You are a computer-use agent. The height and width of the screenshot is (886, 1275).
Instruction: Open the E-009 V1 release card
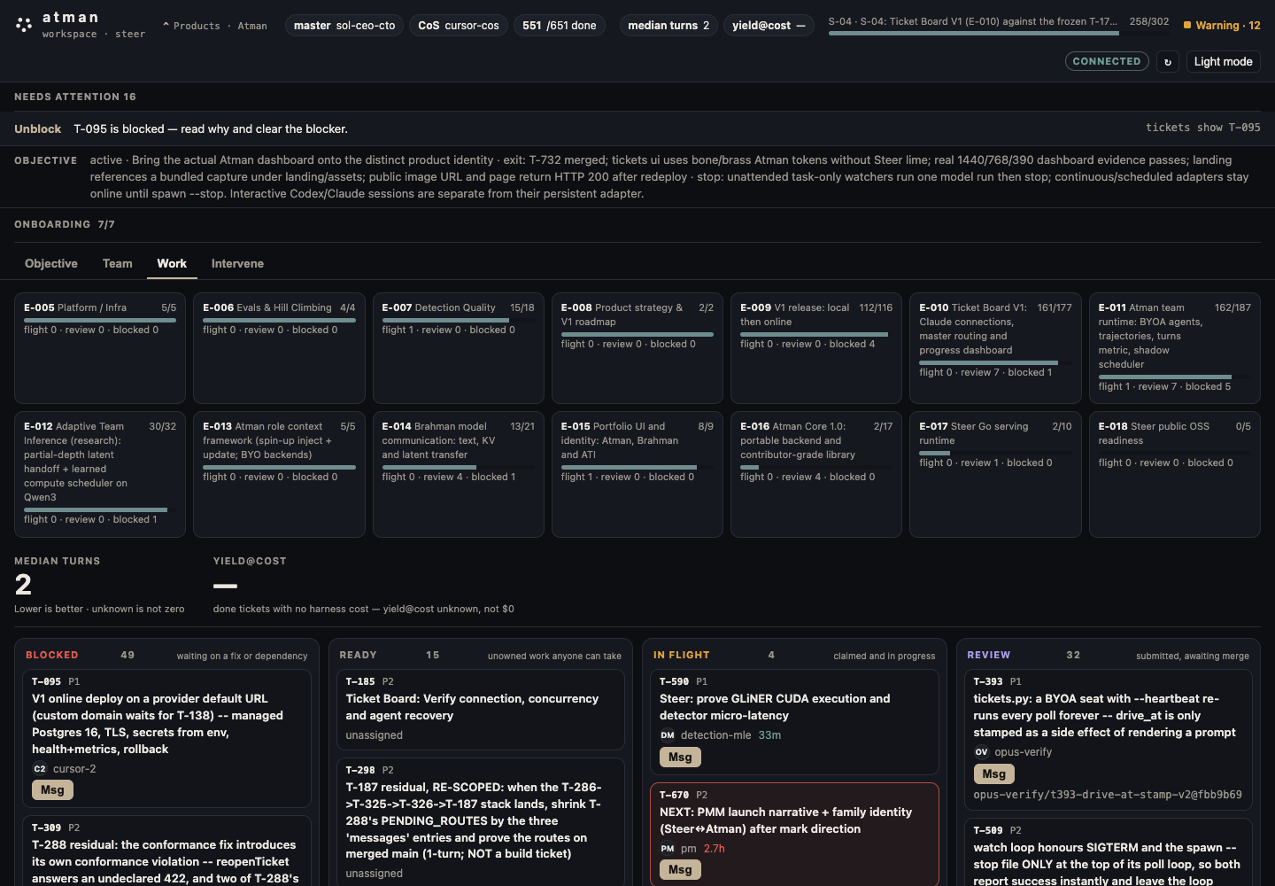pyautogui.click(x=816, y=348)
